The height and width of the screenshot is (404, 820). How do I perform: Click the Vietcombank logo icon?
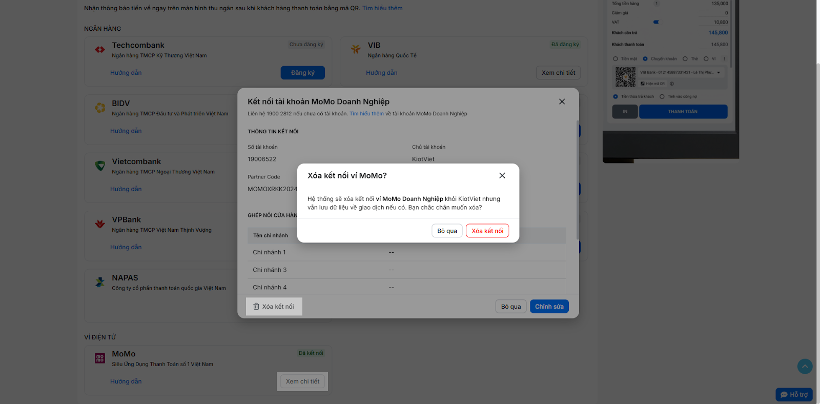[x=100, y=166]
